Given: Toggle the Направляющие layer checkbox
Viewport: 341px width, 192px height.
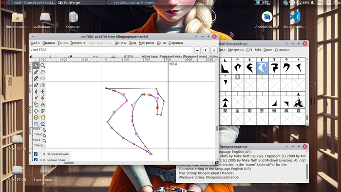Looking at the screenshot, I should [x=36, y=154].
